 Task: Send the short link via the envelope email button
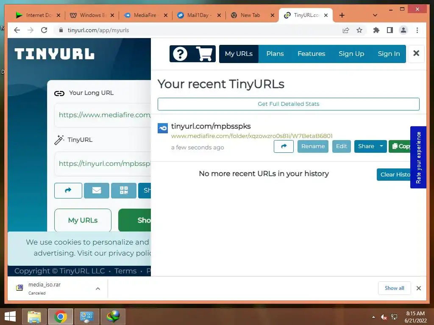click(97, 190)
